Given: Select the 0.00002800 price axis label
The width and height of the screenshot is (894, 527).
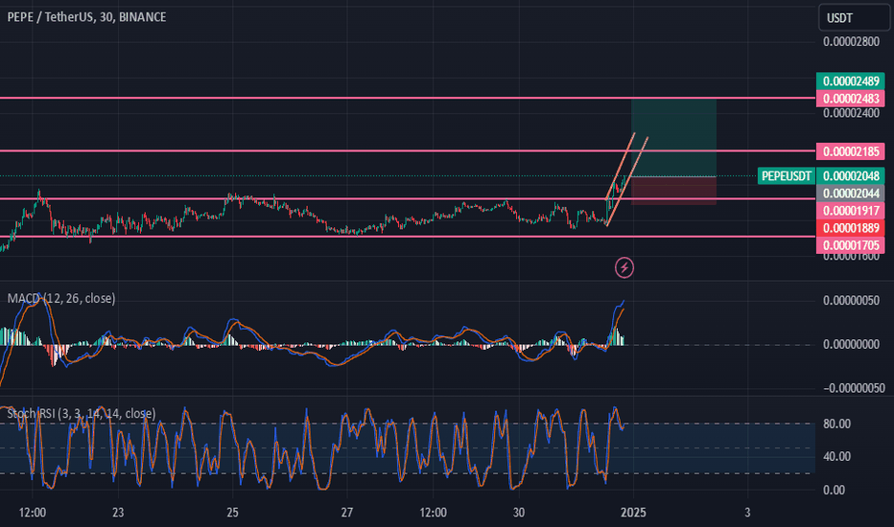Looking at the screenshot, I should point(851,41).
